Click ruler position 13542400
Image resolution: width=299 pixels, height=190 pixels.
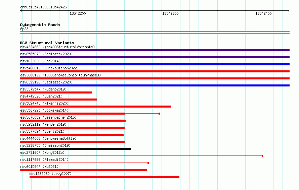[x=263, y=13]
